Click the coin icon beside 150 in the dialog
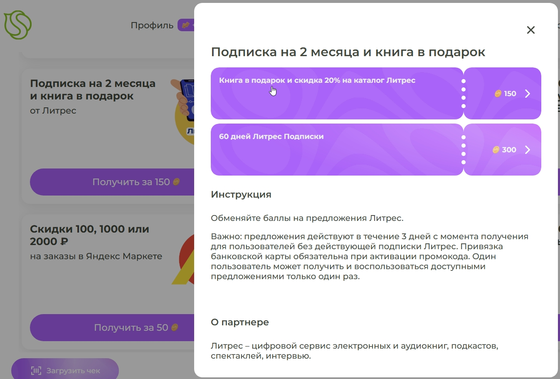The width and height of the screenshot is (560, 379). point(498,94)
